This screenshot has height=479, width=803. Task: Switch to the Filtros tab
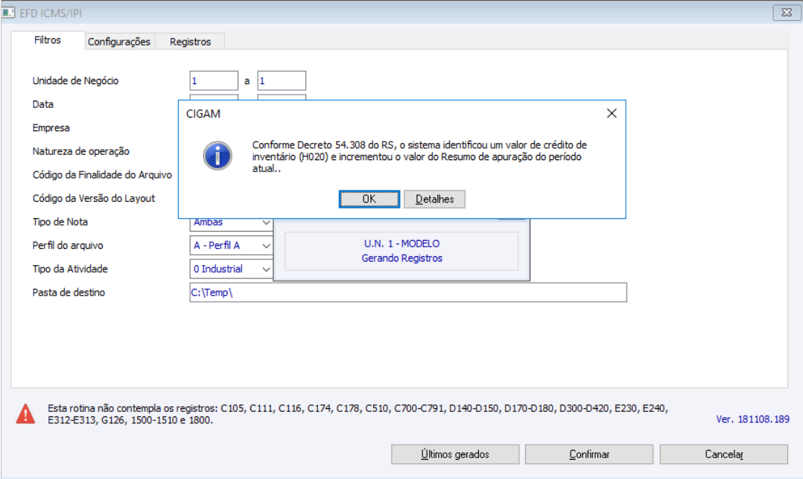[x=48, y=40]
